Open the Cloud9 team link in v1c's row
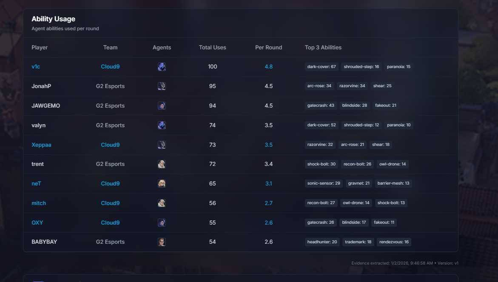Screen dimensions: 498x282 (x=110, y=67)
